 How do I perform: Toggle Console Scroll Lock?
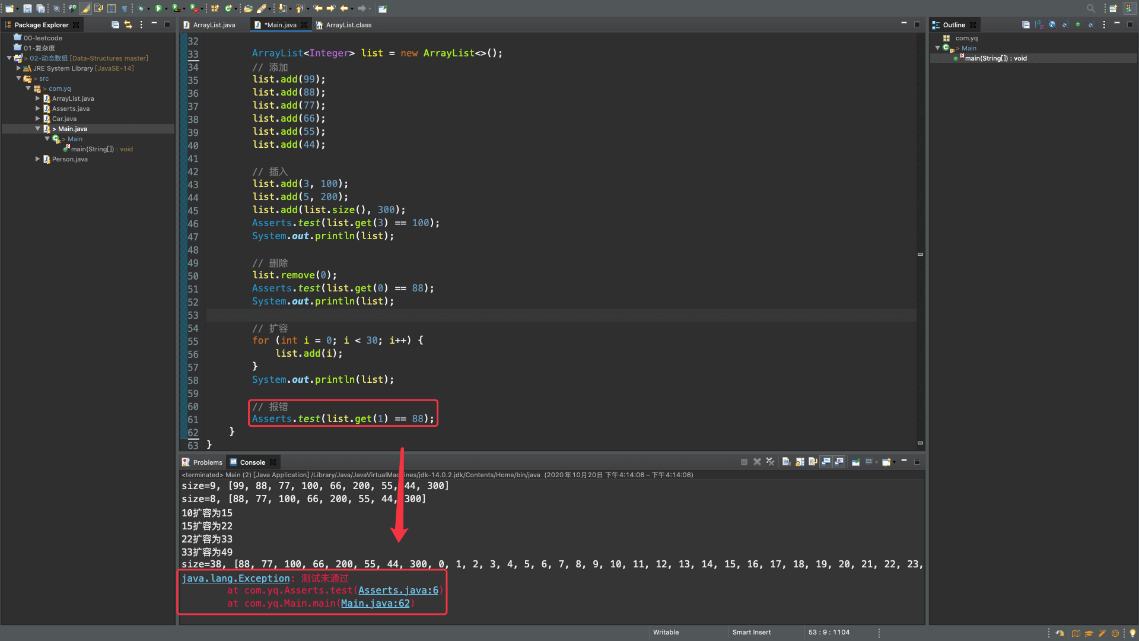tap(800, 462)
